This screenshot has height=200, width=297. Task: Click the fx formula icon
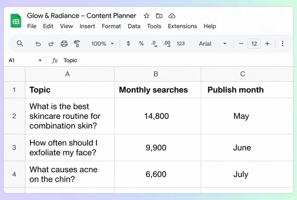(54, 60)
